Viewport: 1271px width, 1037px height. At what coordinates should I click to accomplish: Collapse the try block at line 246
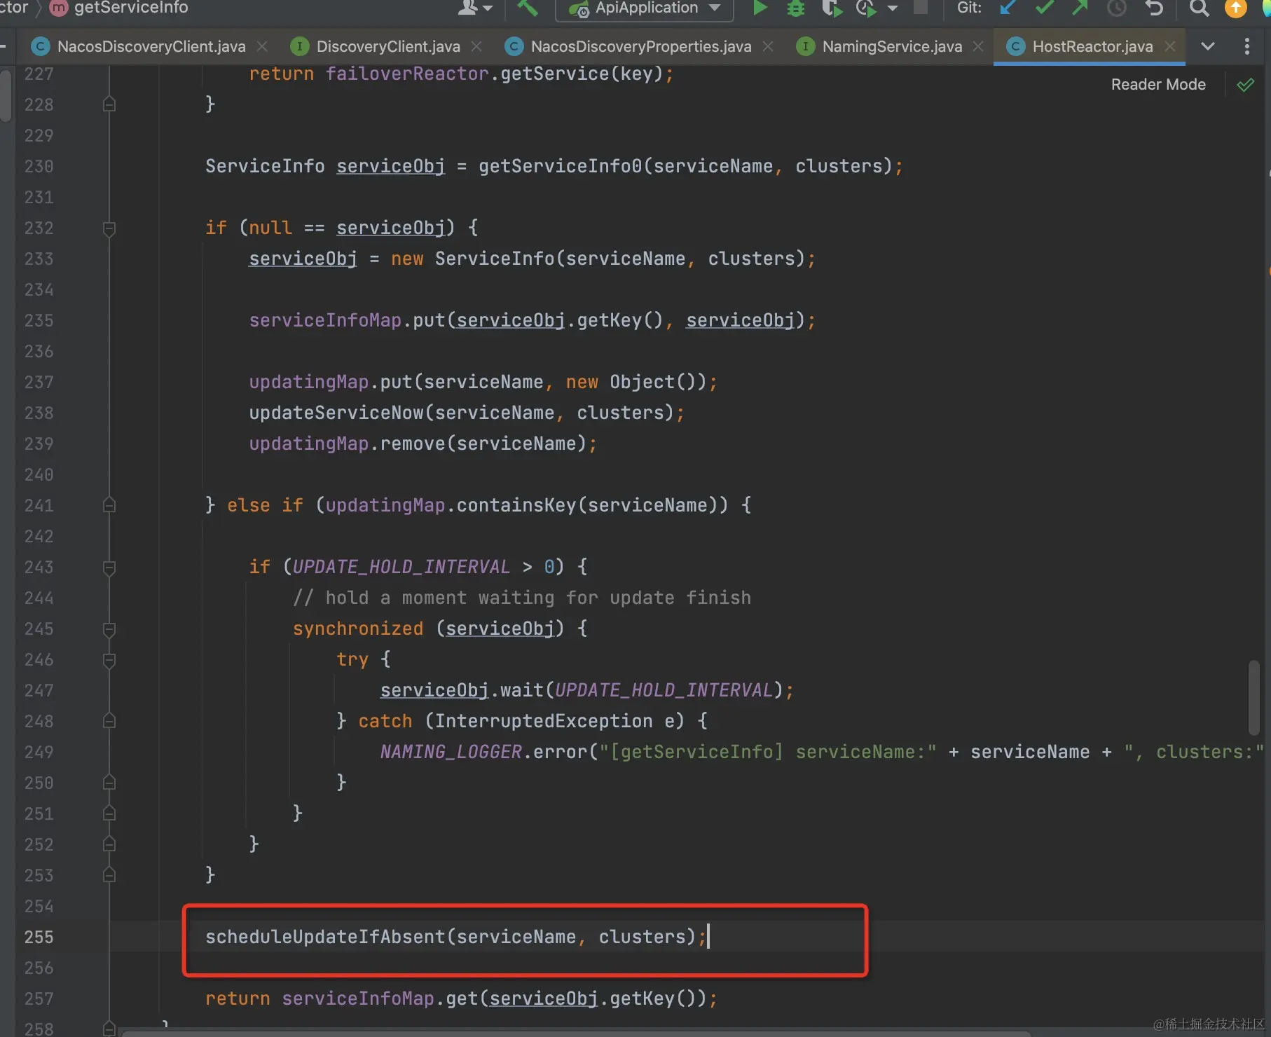tap(109, 660)
